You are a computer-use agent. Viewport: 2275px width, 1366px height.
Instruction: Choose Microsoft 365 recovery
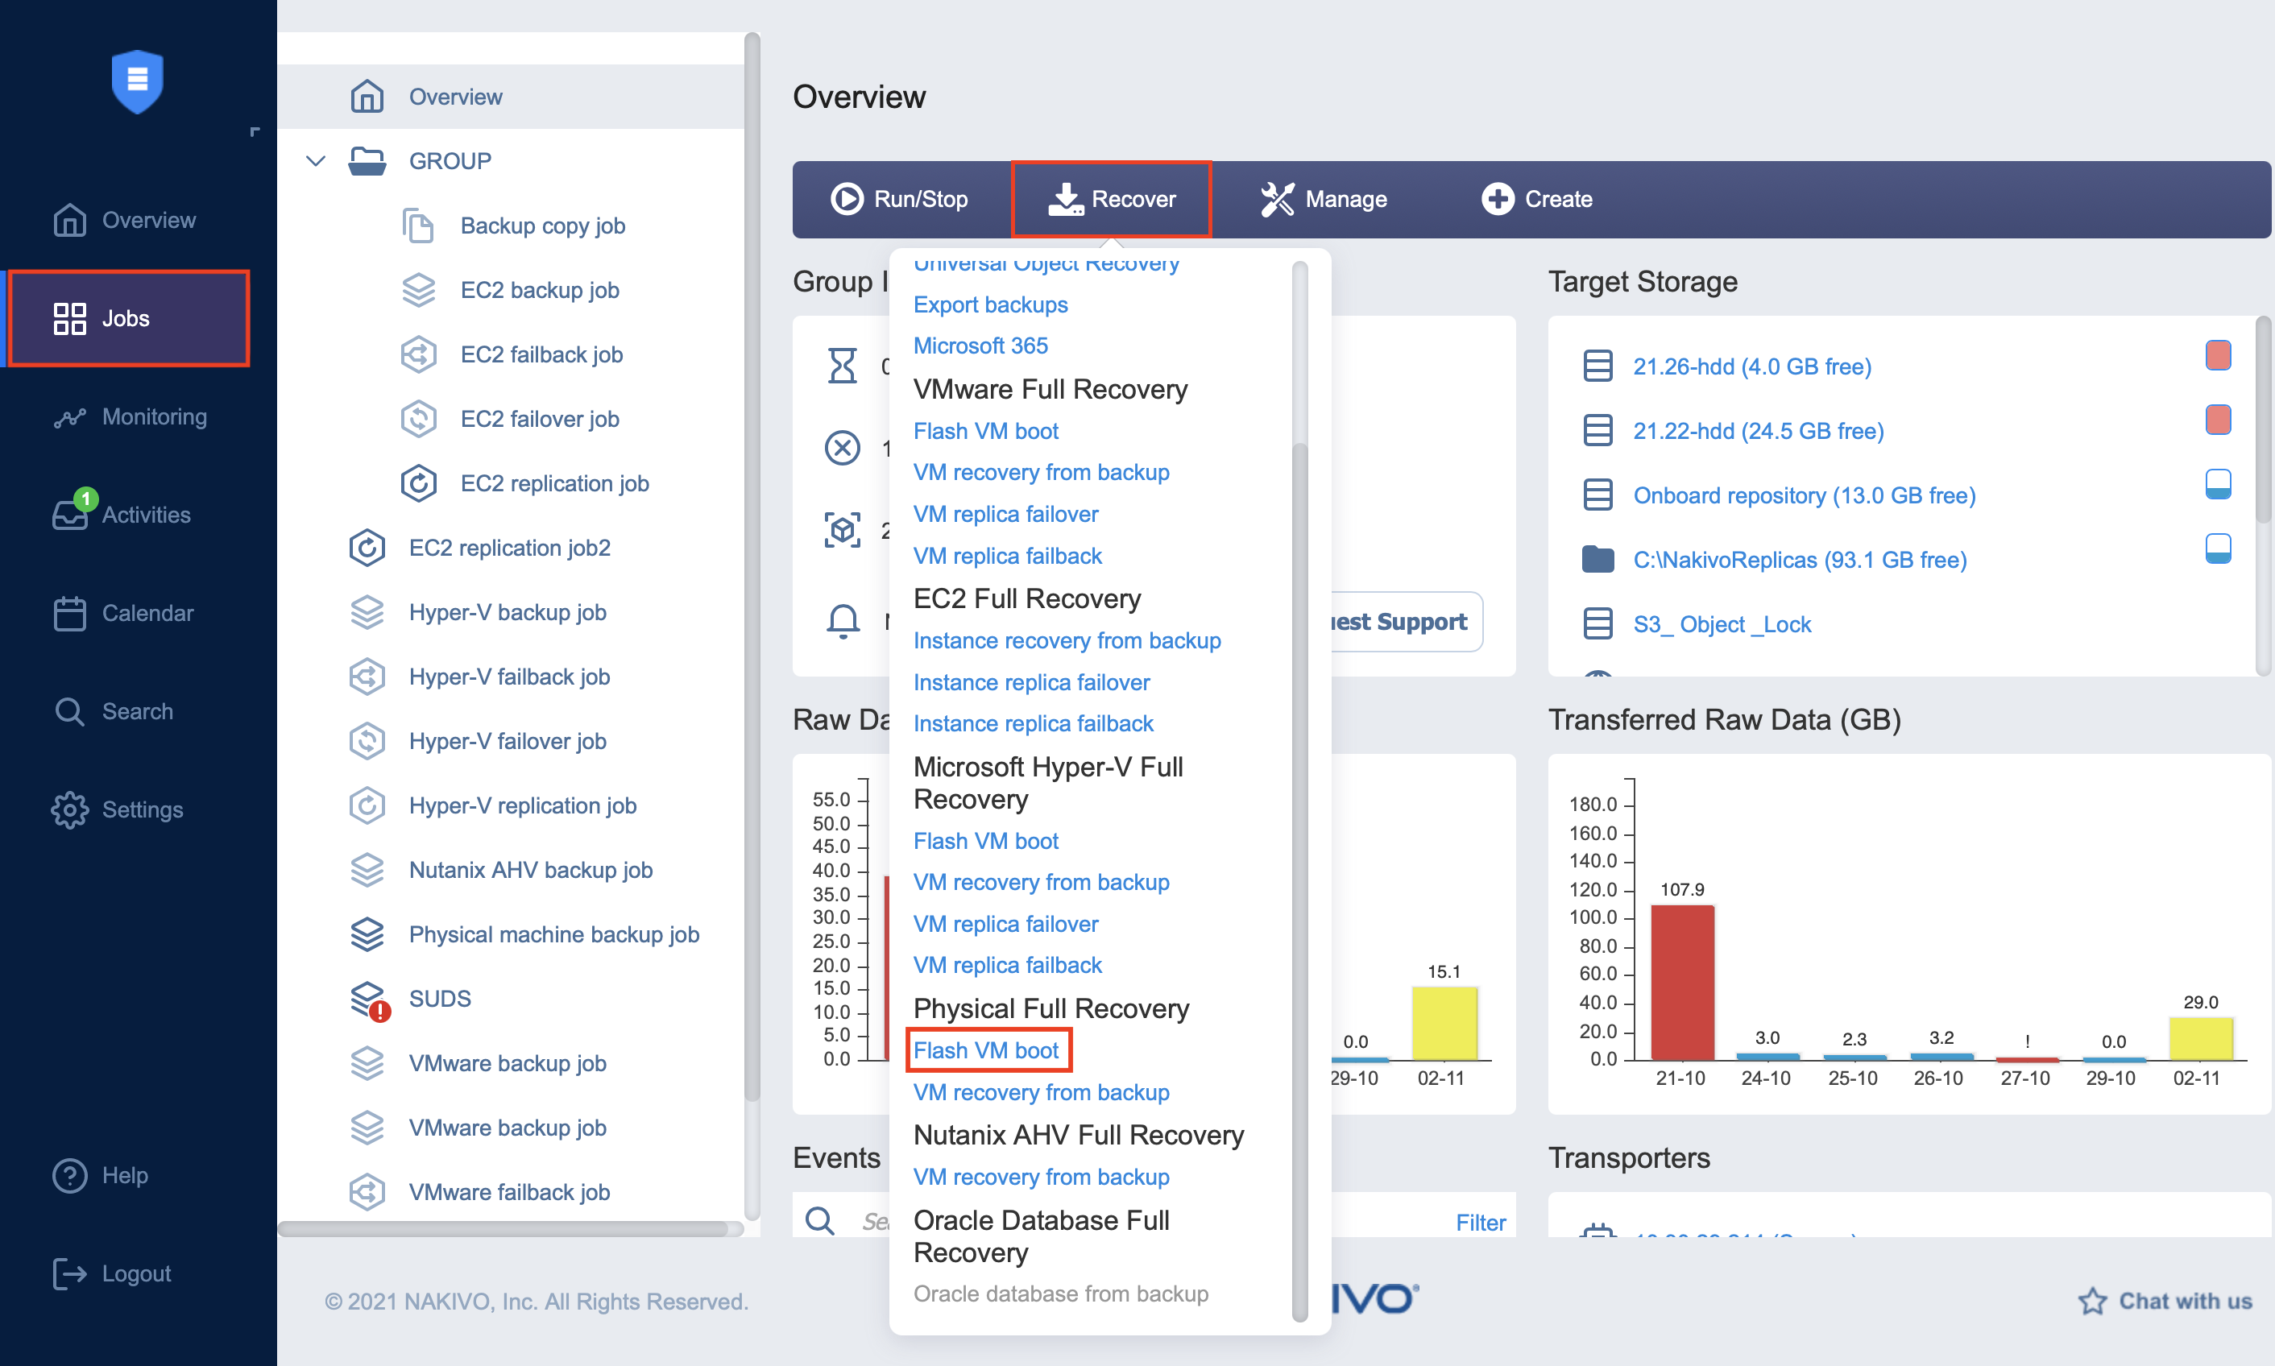[x=980, y=346]
